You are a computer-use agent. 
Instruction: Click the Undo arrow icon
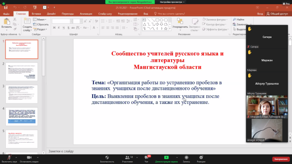point(15,7)
